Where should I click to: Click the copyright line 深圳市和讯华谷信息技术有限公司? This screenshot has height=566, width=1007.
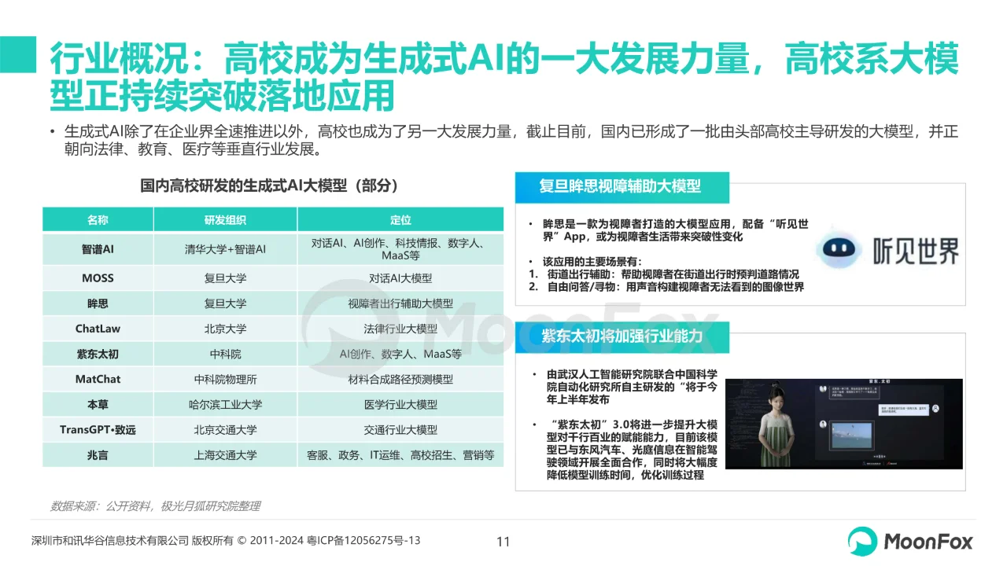tap(226, 542)
